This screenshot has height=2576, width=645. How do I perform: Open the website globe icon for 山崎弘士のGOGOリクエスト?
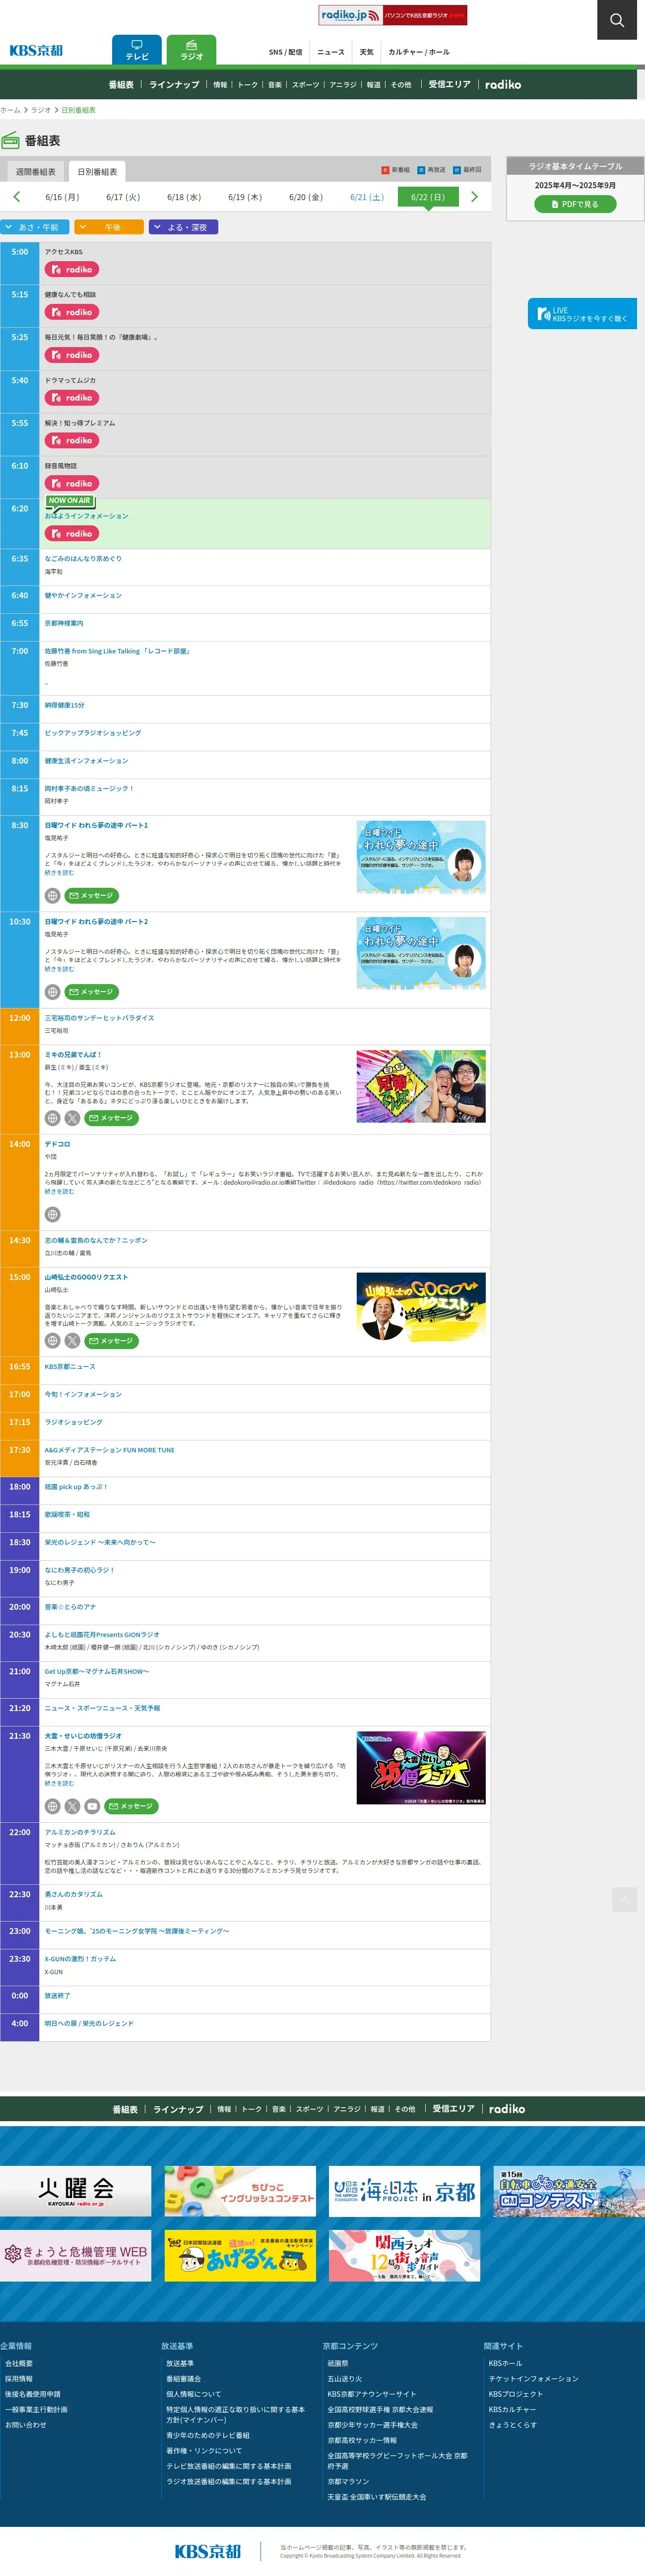pos(53,1341)
